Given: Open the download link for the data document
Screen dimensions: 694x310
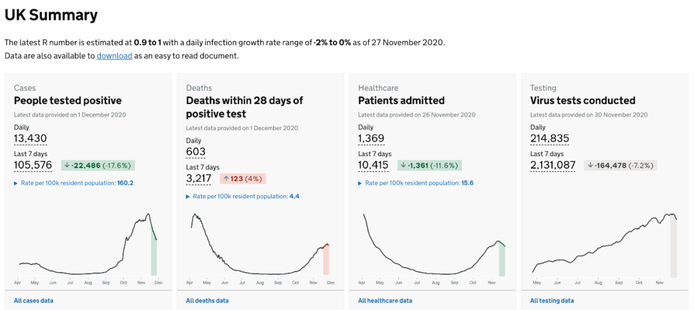Looking at the screenshot, I should pos(114,56).
